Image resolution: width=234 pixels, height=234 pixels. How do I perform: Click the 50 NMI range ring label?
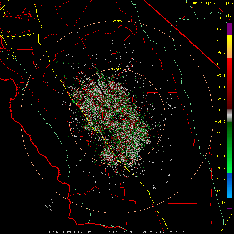point(117,69)
